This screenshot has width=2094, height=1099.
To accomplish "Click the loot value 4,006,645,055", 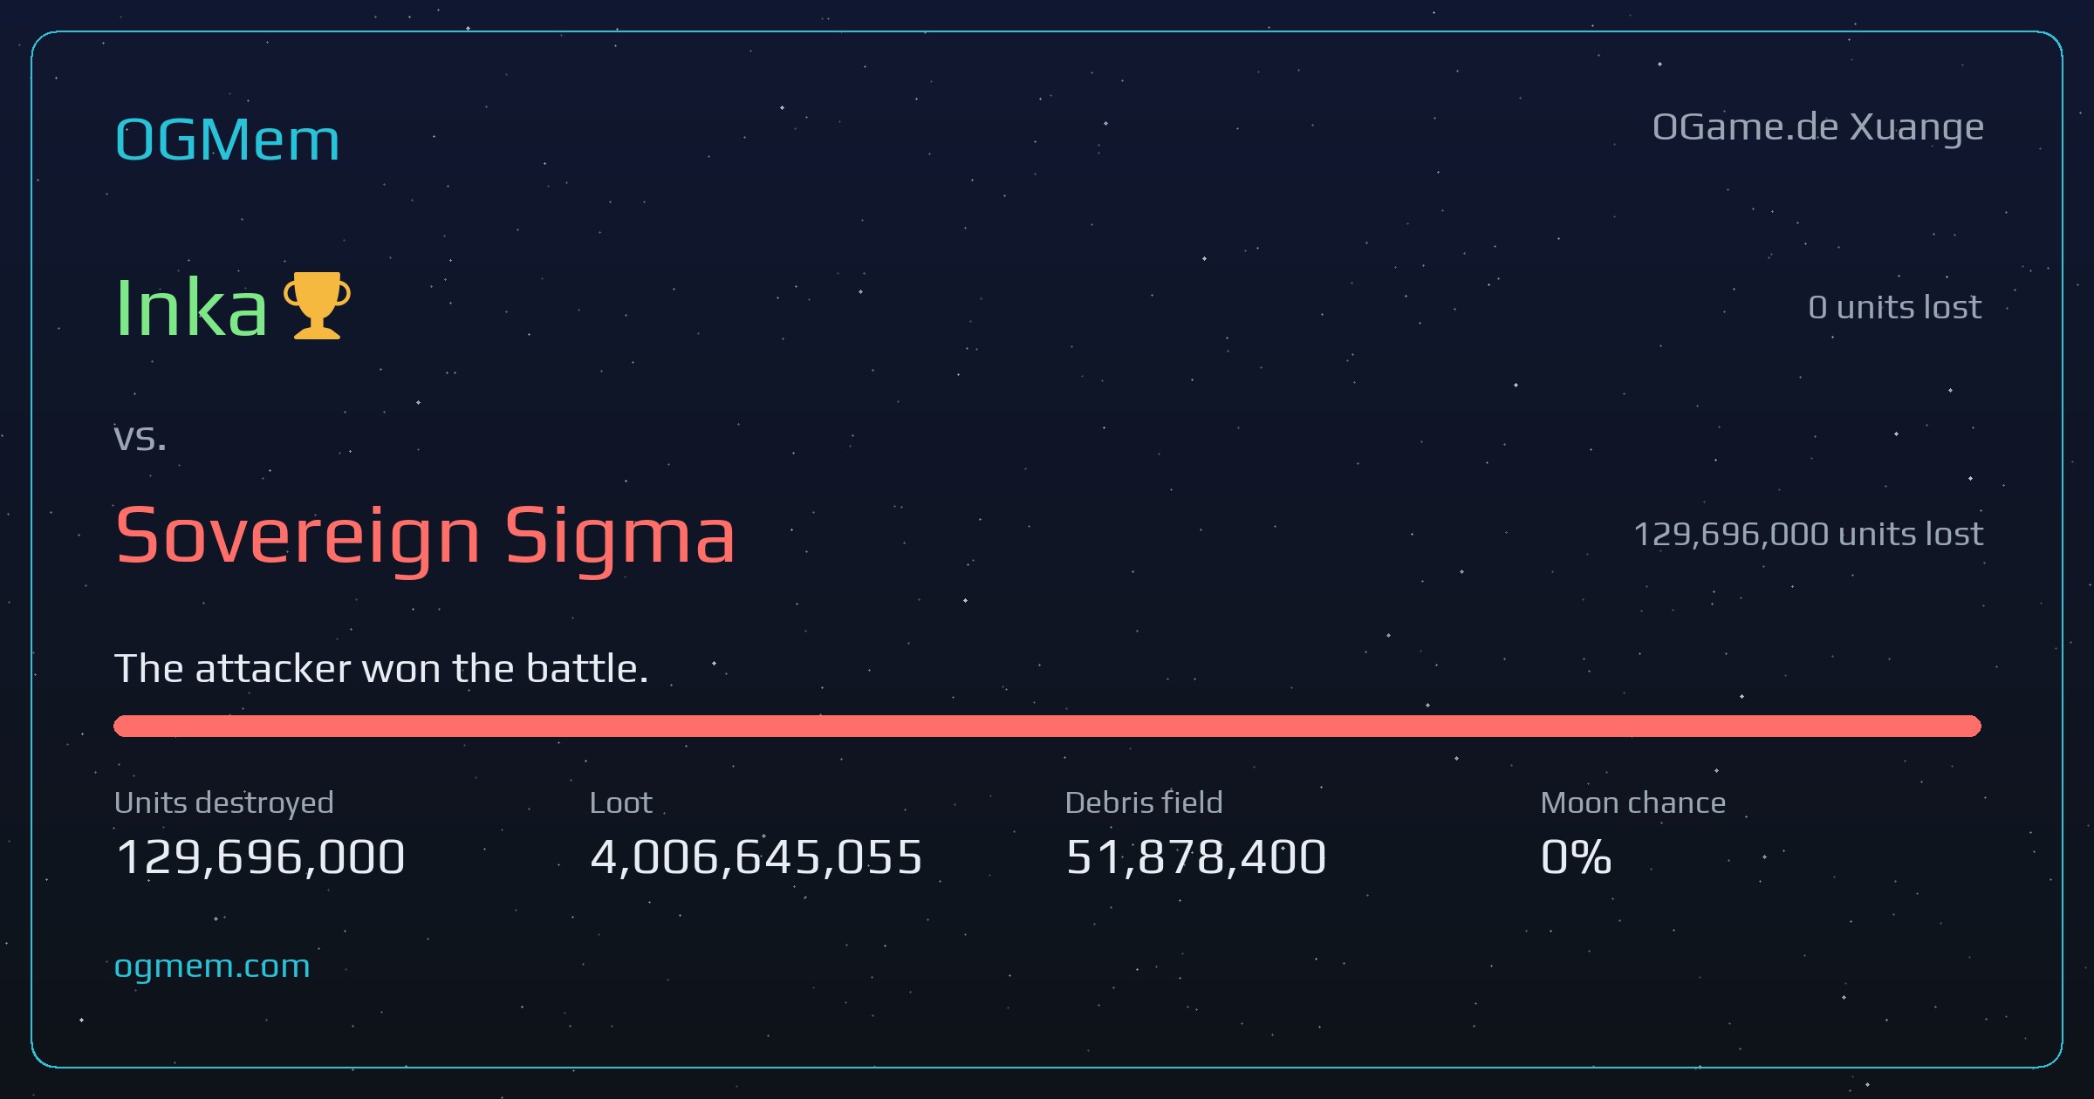I will pyautogui.click(x=756, y=857).
